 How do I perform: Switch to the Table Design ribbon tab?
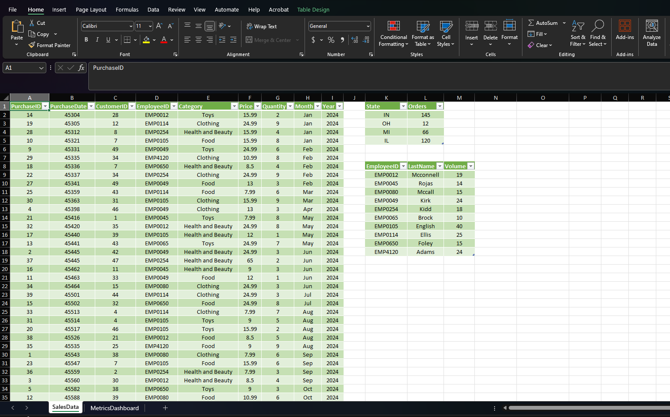[x=314, y=9]
